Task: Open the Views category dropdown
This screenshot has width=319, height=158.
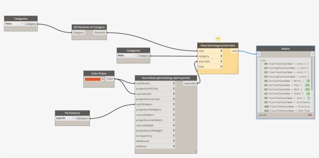Action: (x=22, y=24)
